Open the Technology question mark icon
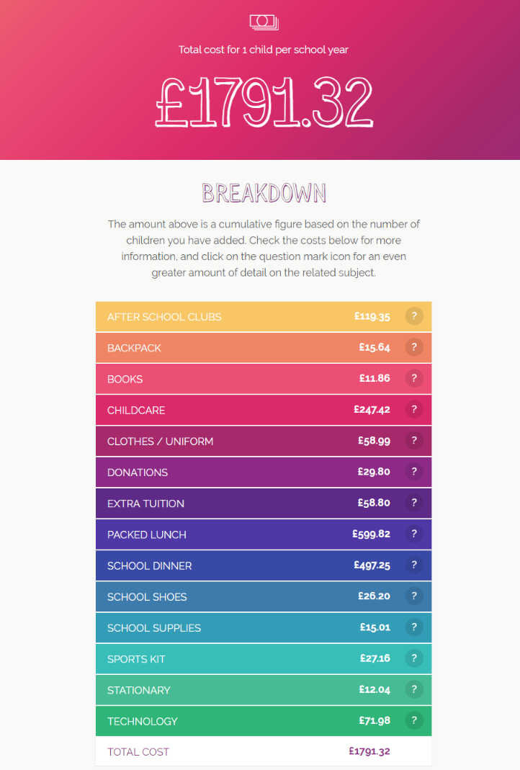The image size is (520, 770). pos(414,721)
